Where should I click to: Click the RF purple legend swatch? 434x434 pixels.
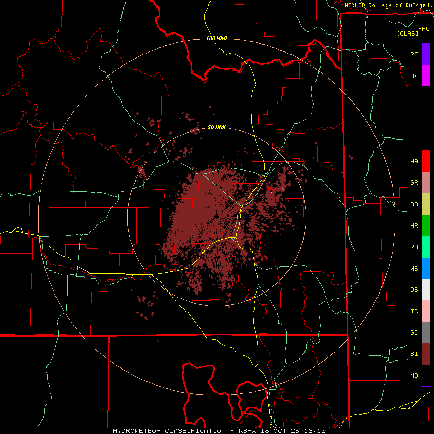coord(426,54)
